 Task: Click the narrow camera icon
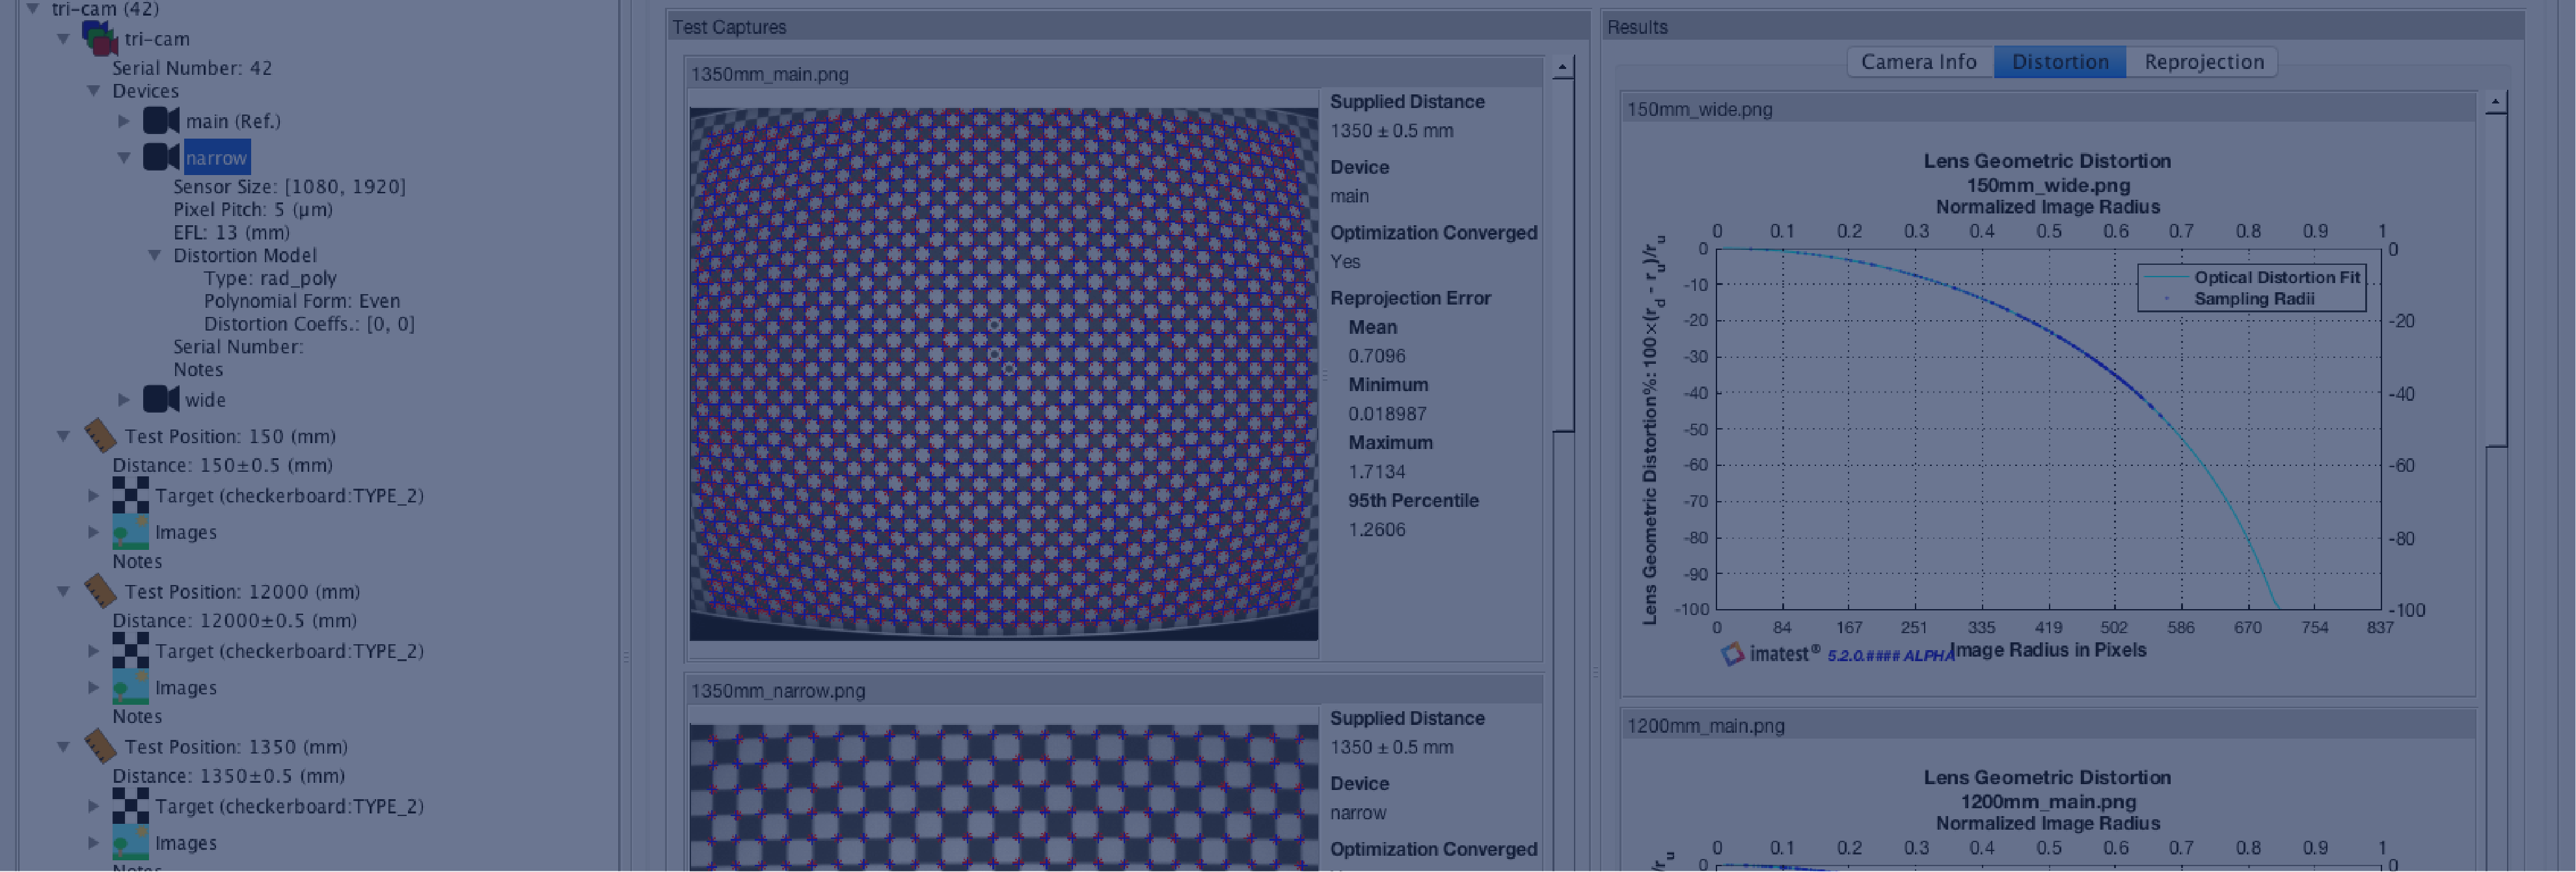pos(160,157)
